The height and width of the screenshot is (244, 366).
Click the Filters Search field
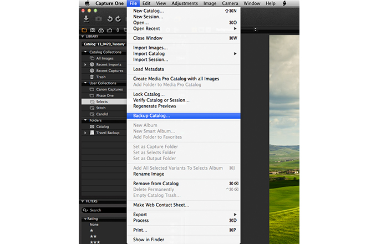point(104,210)
